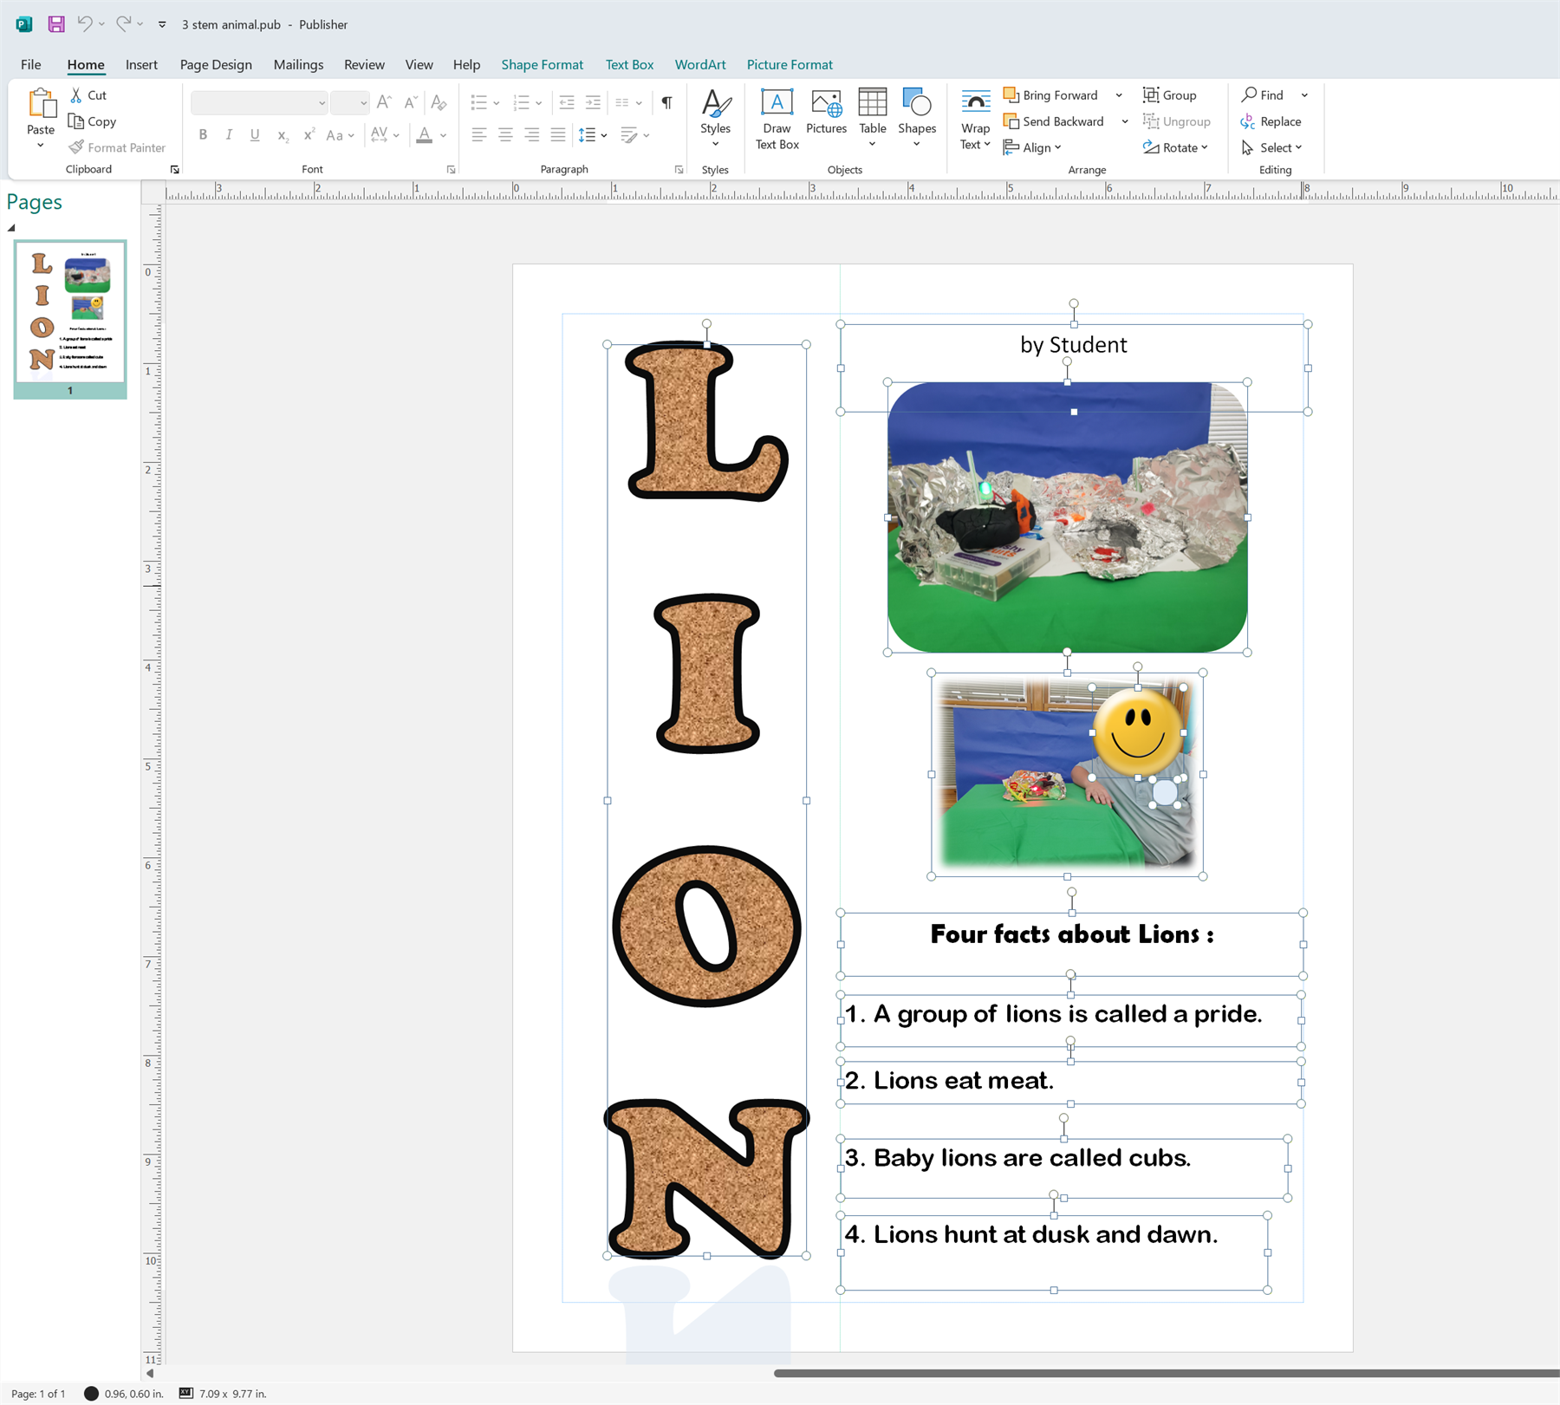
Task: Insert a Table
Action: pyautogui.click(x=872, y=113)
